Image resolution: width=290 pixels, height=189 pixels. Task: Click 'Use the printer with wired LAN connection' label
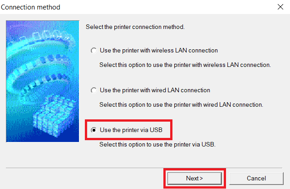tap(155, 90)
